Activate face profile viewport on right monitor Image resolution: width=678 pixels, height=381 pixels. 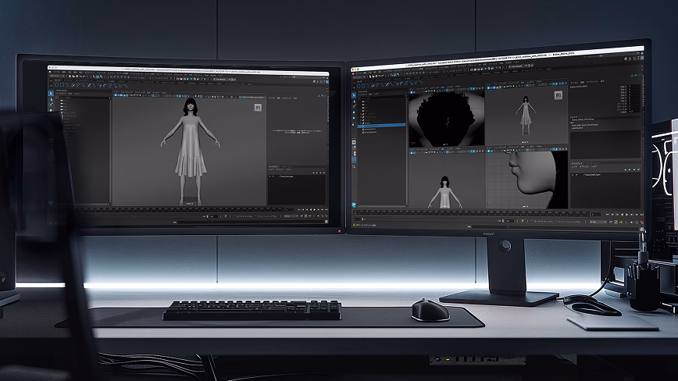(526, 180)
